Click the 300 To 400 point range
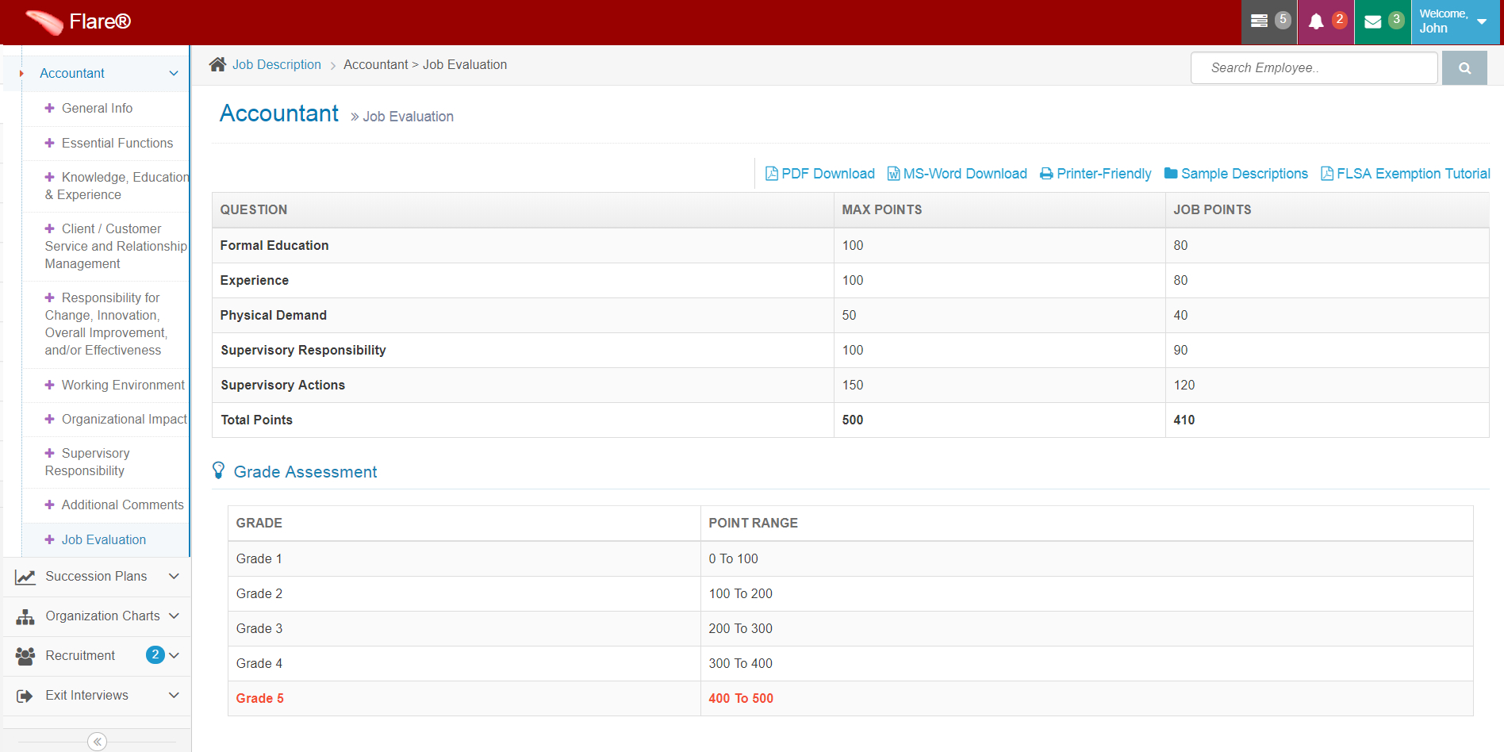Image resolution: width=1504 pixels, height=752 pixels. point(741,664)
